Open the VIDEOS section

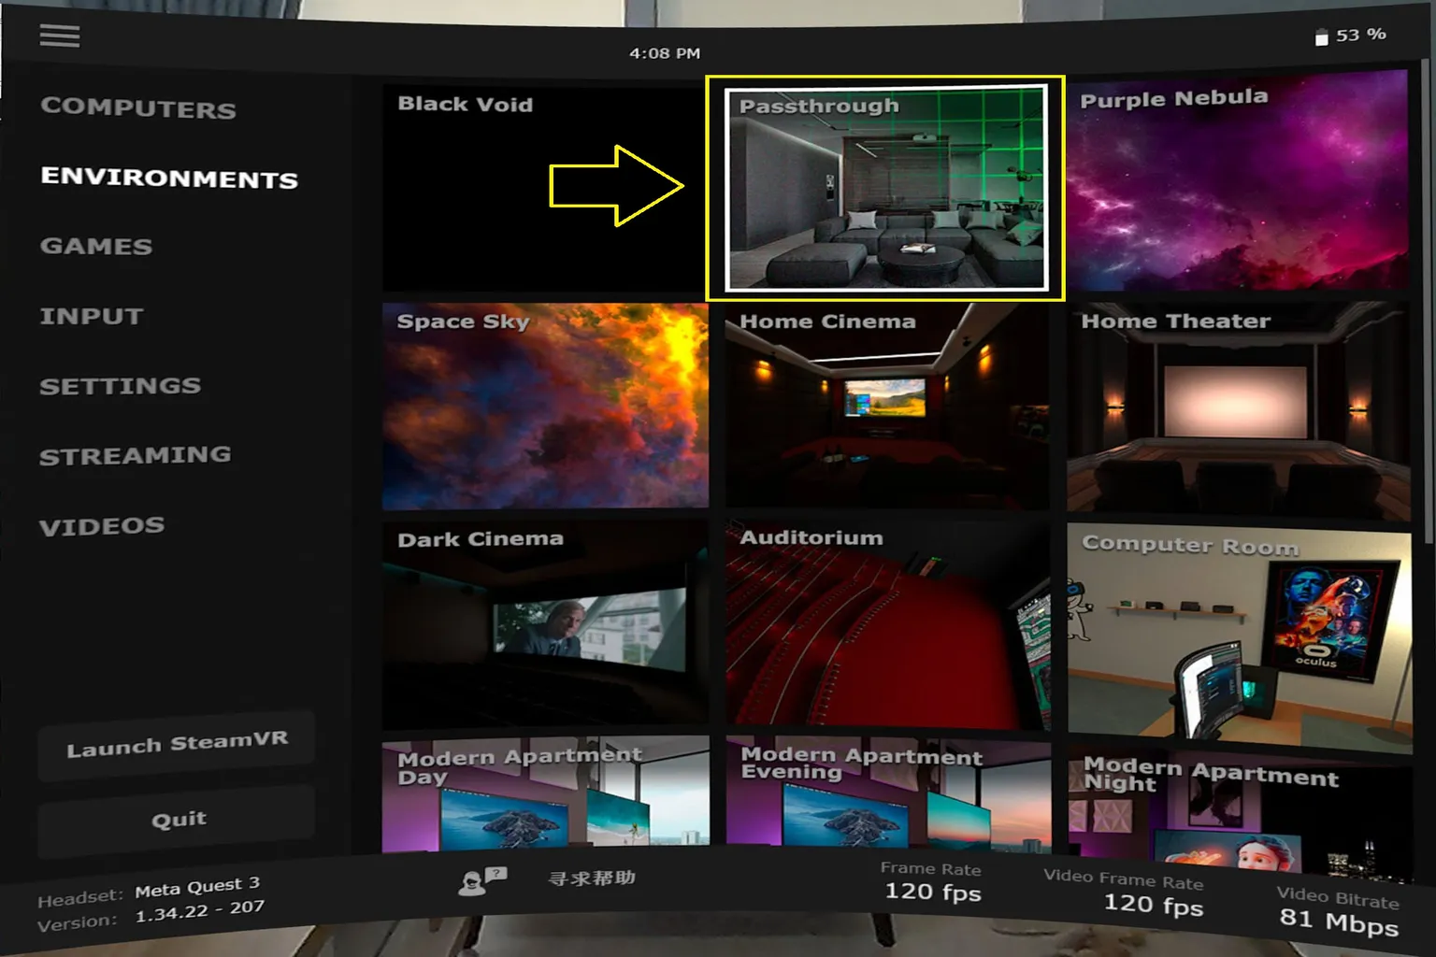click(102, 526)
